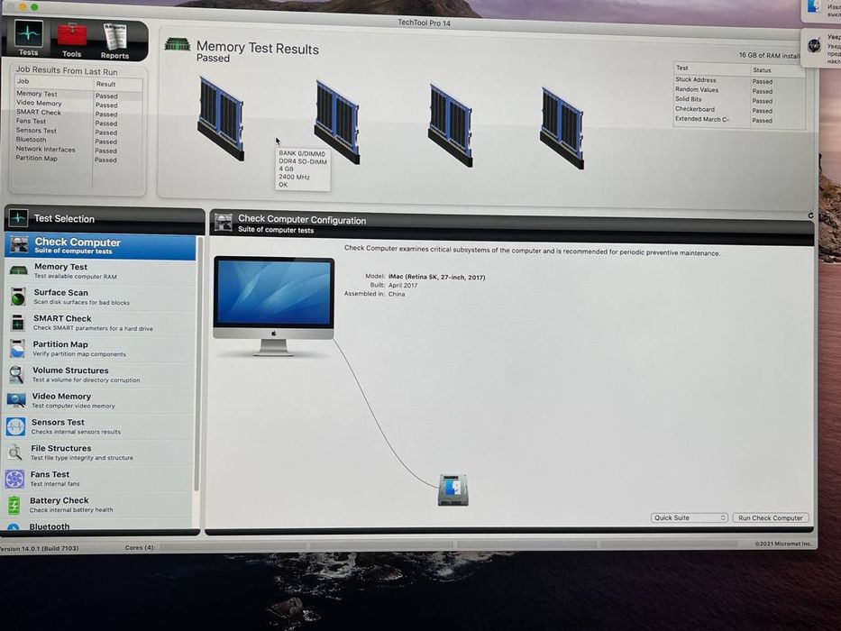Select Fans Test row in Job Results
This screenshot has width=841, height=631.
pyautogui.click(x=78, y=122)
